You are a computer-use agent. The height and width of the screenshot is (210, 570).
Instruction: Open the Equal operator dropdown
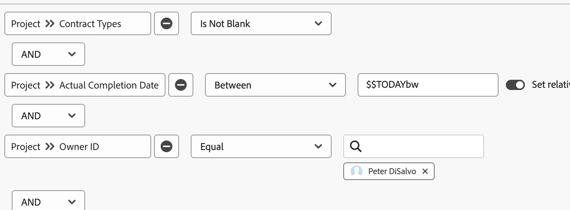click(261, 147)
